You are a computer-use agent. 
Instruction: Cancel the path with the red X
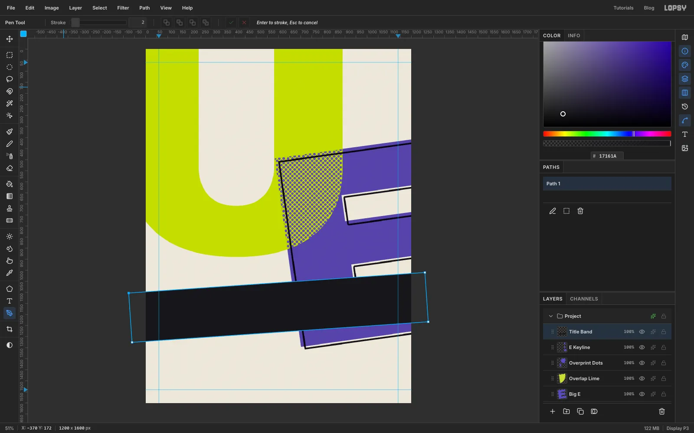click(244, 23)
